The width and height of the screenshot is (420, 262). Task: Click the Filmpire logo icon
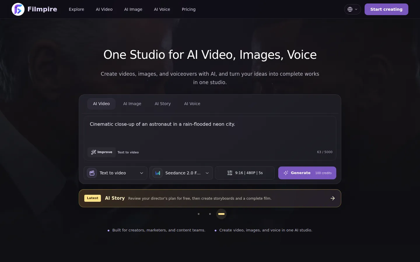[x=18, y=9]
